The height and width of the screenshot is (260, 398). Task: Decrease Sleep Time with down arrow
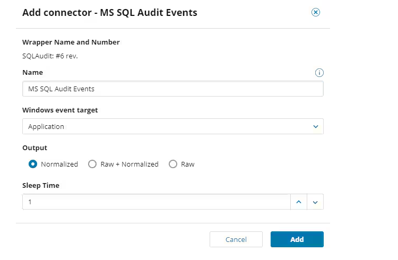pos(315,202)
